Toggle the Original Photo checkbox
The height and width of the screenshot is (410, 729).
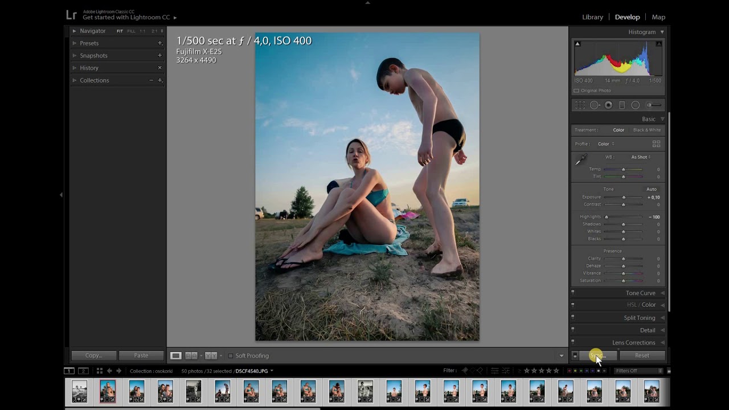point(576,91)
